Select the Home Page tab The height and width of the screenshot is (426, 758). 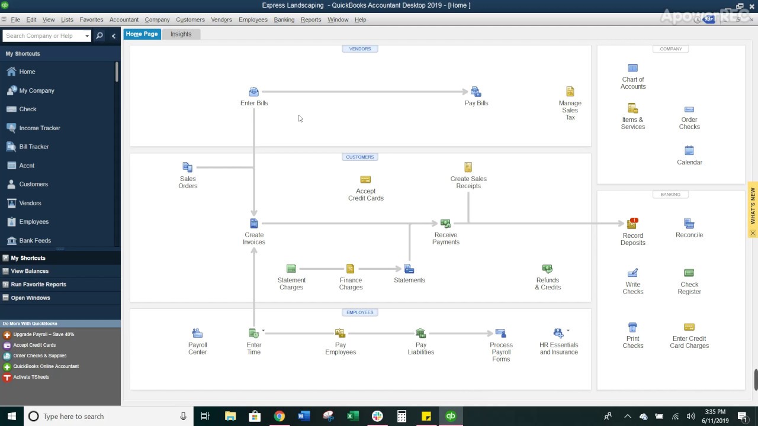142,34
